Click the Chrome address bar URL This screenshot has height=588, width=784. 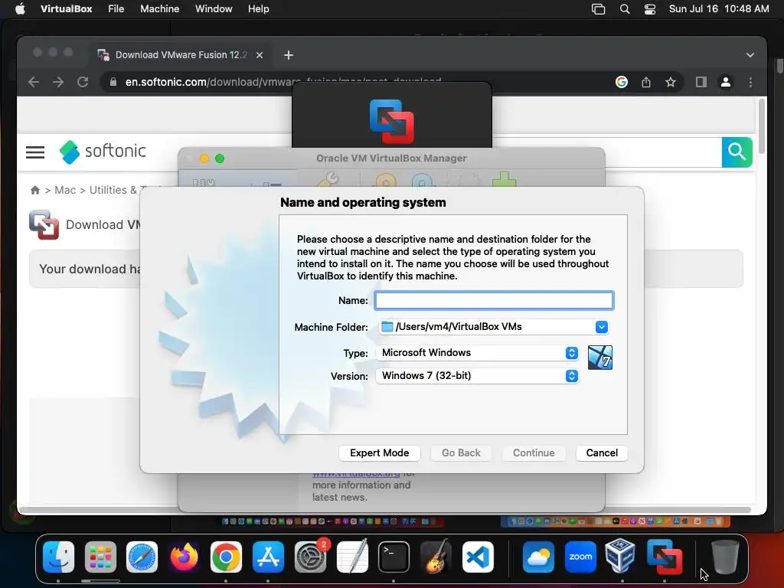(283, 82)
